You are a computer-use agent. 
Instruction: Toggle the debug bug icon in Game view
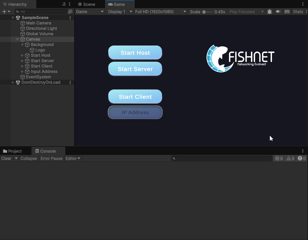(269, 12)
